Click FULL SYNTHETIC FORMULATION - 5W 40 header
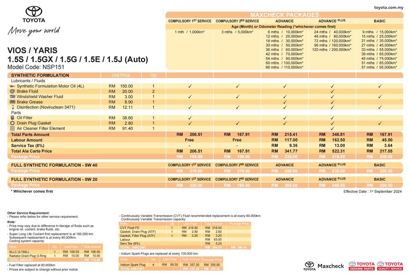 pyautogui.click(x=54, y=165)
